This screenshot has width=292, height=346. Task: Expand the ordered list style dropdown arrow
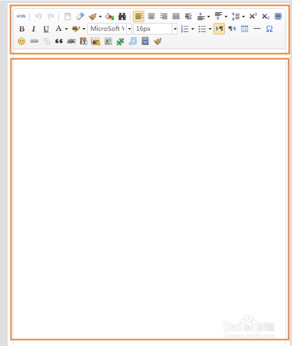pos(193,29)
